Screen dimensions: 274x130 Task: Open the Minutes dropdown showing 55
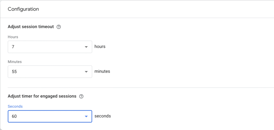[x=50, y=72]
